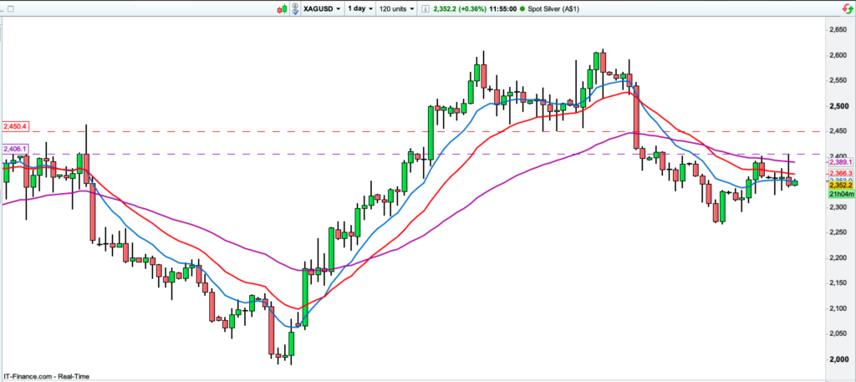
Task: Click the green 21h04m countdown tag
Action: [838, 195]
